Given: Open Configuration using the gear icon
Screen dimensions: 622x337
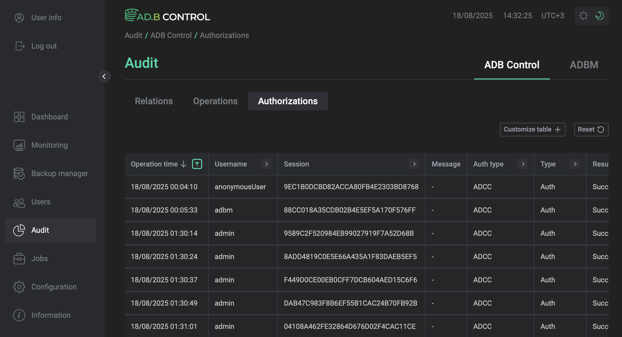Looking at the screenshot, I should [19, 287].
